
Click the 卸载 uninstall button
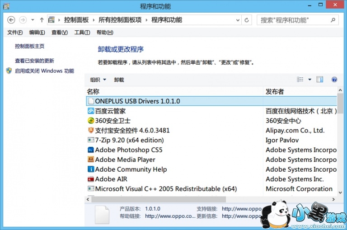click(119, 80)
